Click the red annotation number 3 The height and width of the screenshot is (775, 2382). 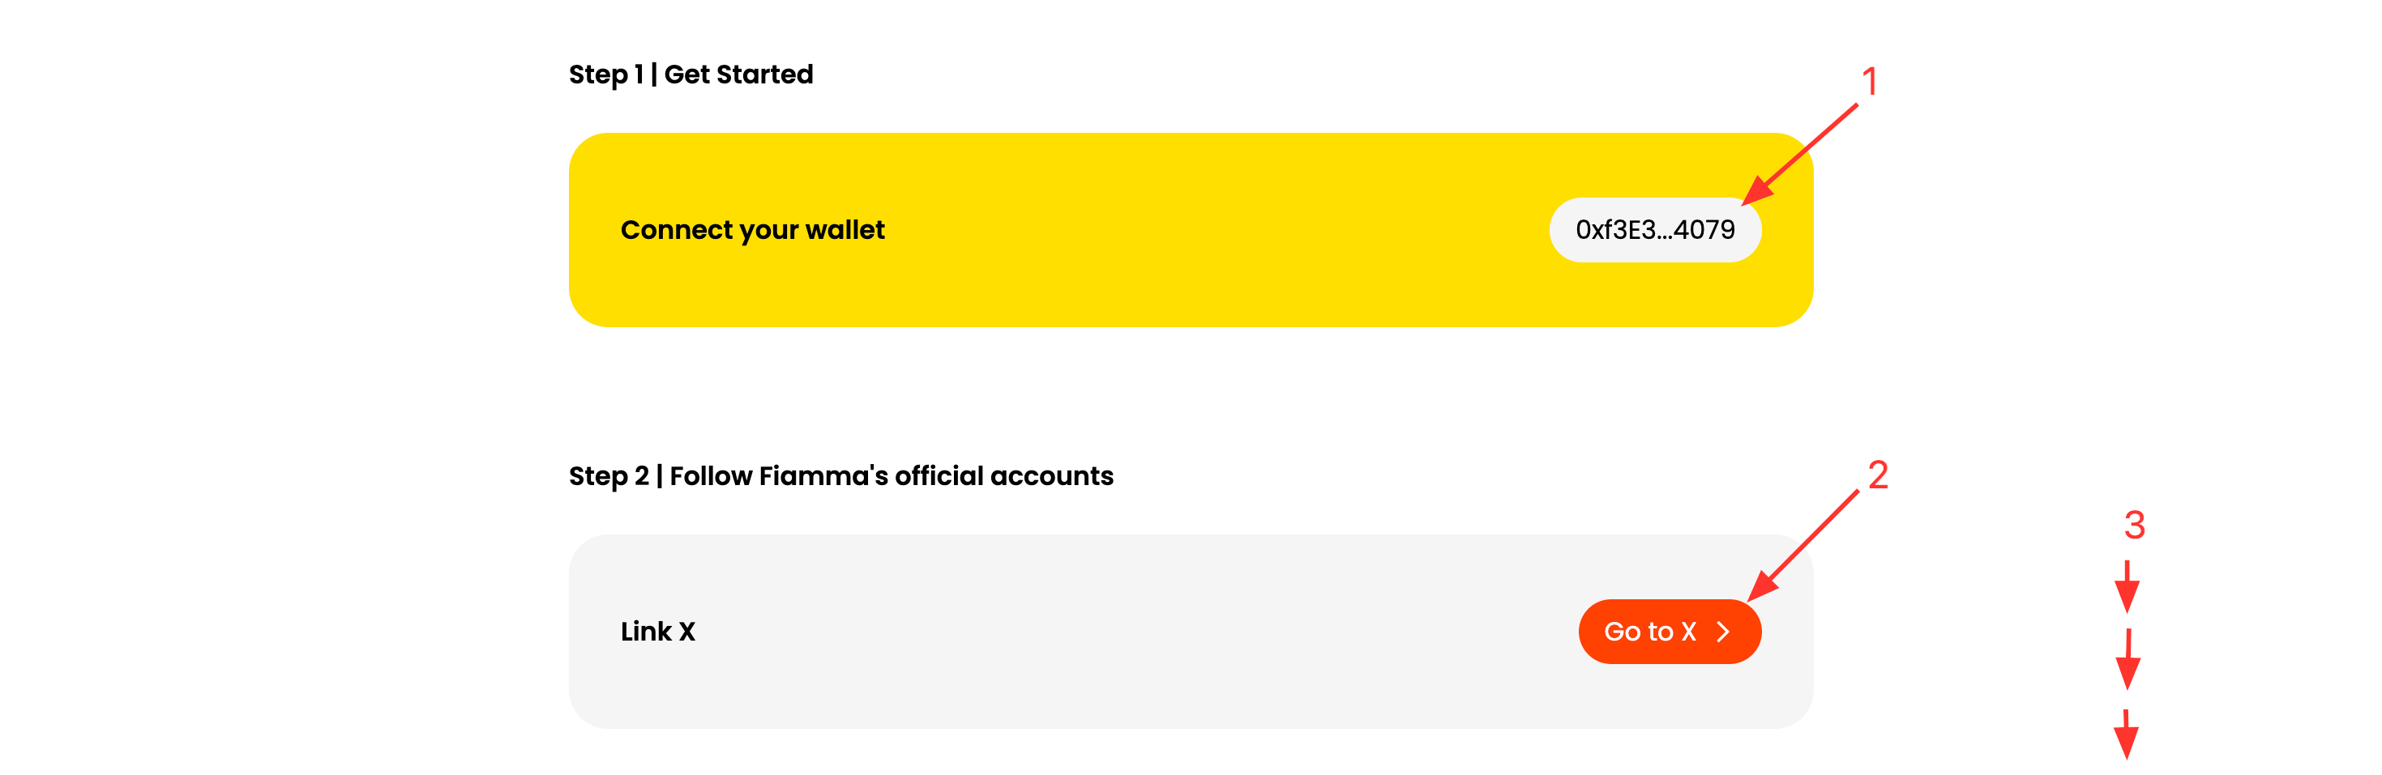(x=2134, y=526)
